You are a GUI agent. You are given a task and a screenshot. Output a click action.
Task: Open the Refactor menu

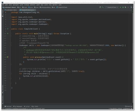pyautogui.click(x=33, y=5)
